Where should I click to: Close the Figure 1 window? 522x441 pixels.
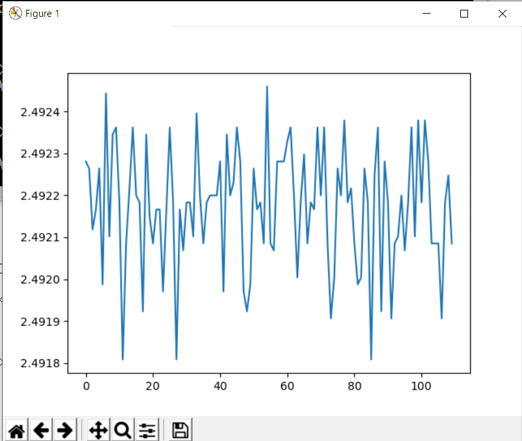coord(502,13)
